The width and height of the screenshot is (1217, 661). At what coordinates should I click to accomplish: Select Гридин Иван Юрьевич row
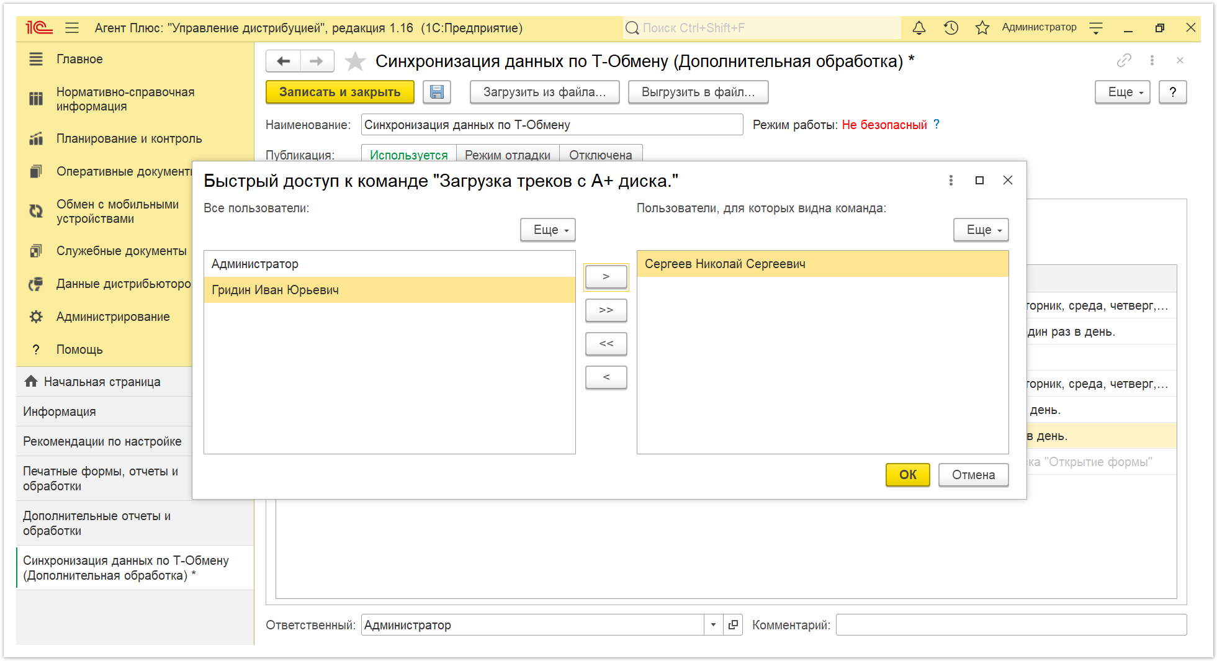(x=390, y=290)
